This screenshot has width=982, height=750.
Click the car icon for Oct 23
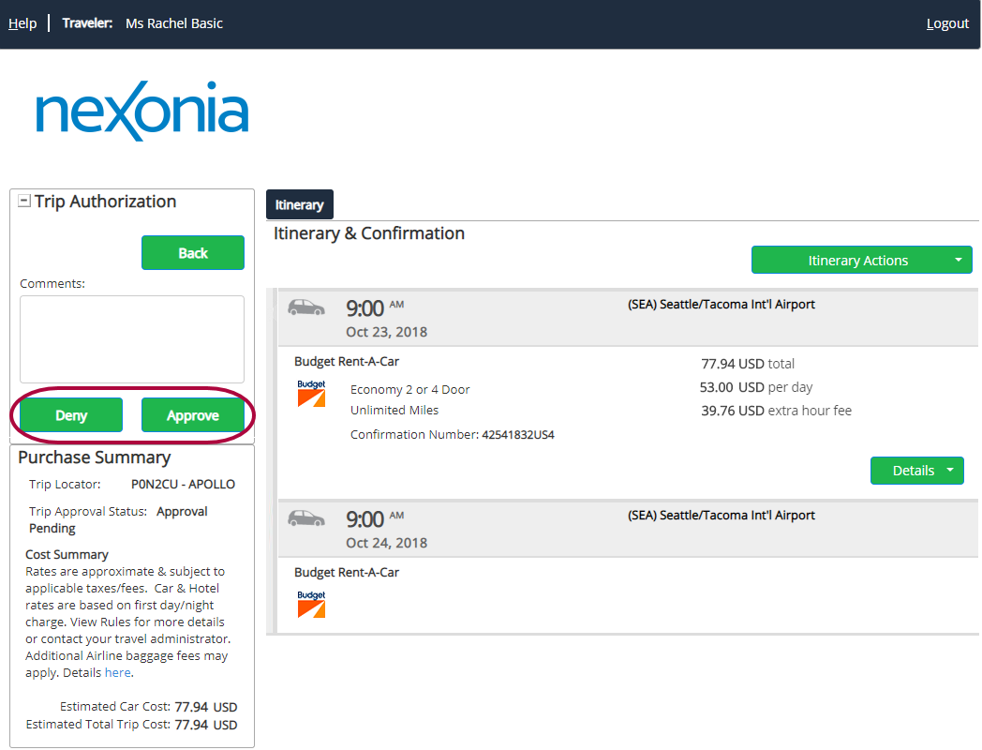[x=306, y=307]
